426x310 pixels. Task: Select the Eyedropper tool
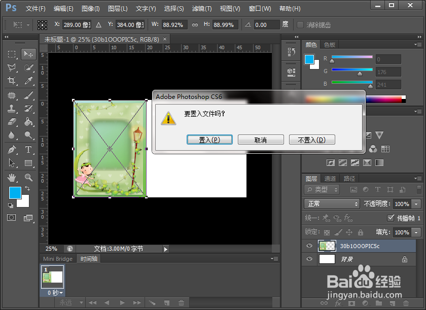(x=28, y=81)
